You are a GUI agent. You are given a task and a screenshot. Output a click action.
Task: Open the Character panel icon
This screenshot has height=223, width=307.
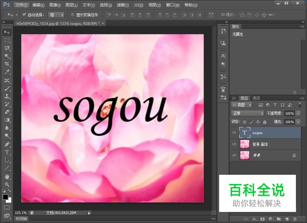pyautogui.click(x=223, y=56)
